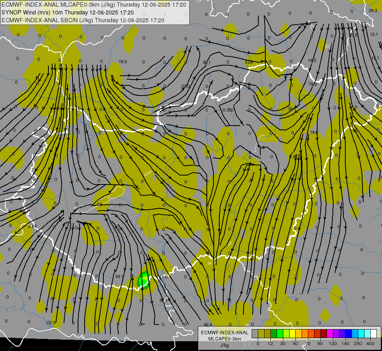The image size is (382, 351).
Task: Click the map value '16.2'
Action: 312,60
